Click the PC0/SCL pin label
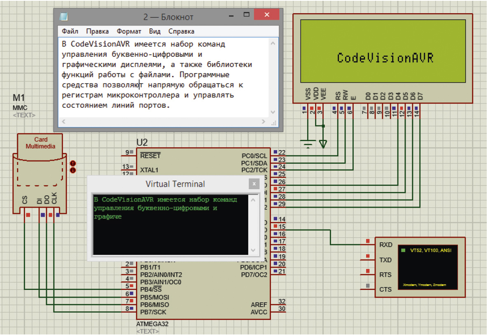Image resolution: width=488 pixels, height=336 pixels. click(254, 156)
